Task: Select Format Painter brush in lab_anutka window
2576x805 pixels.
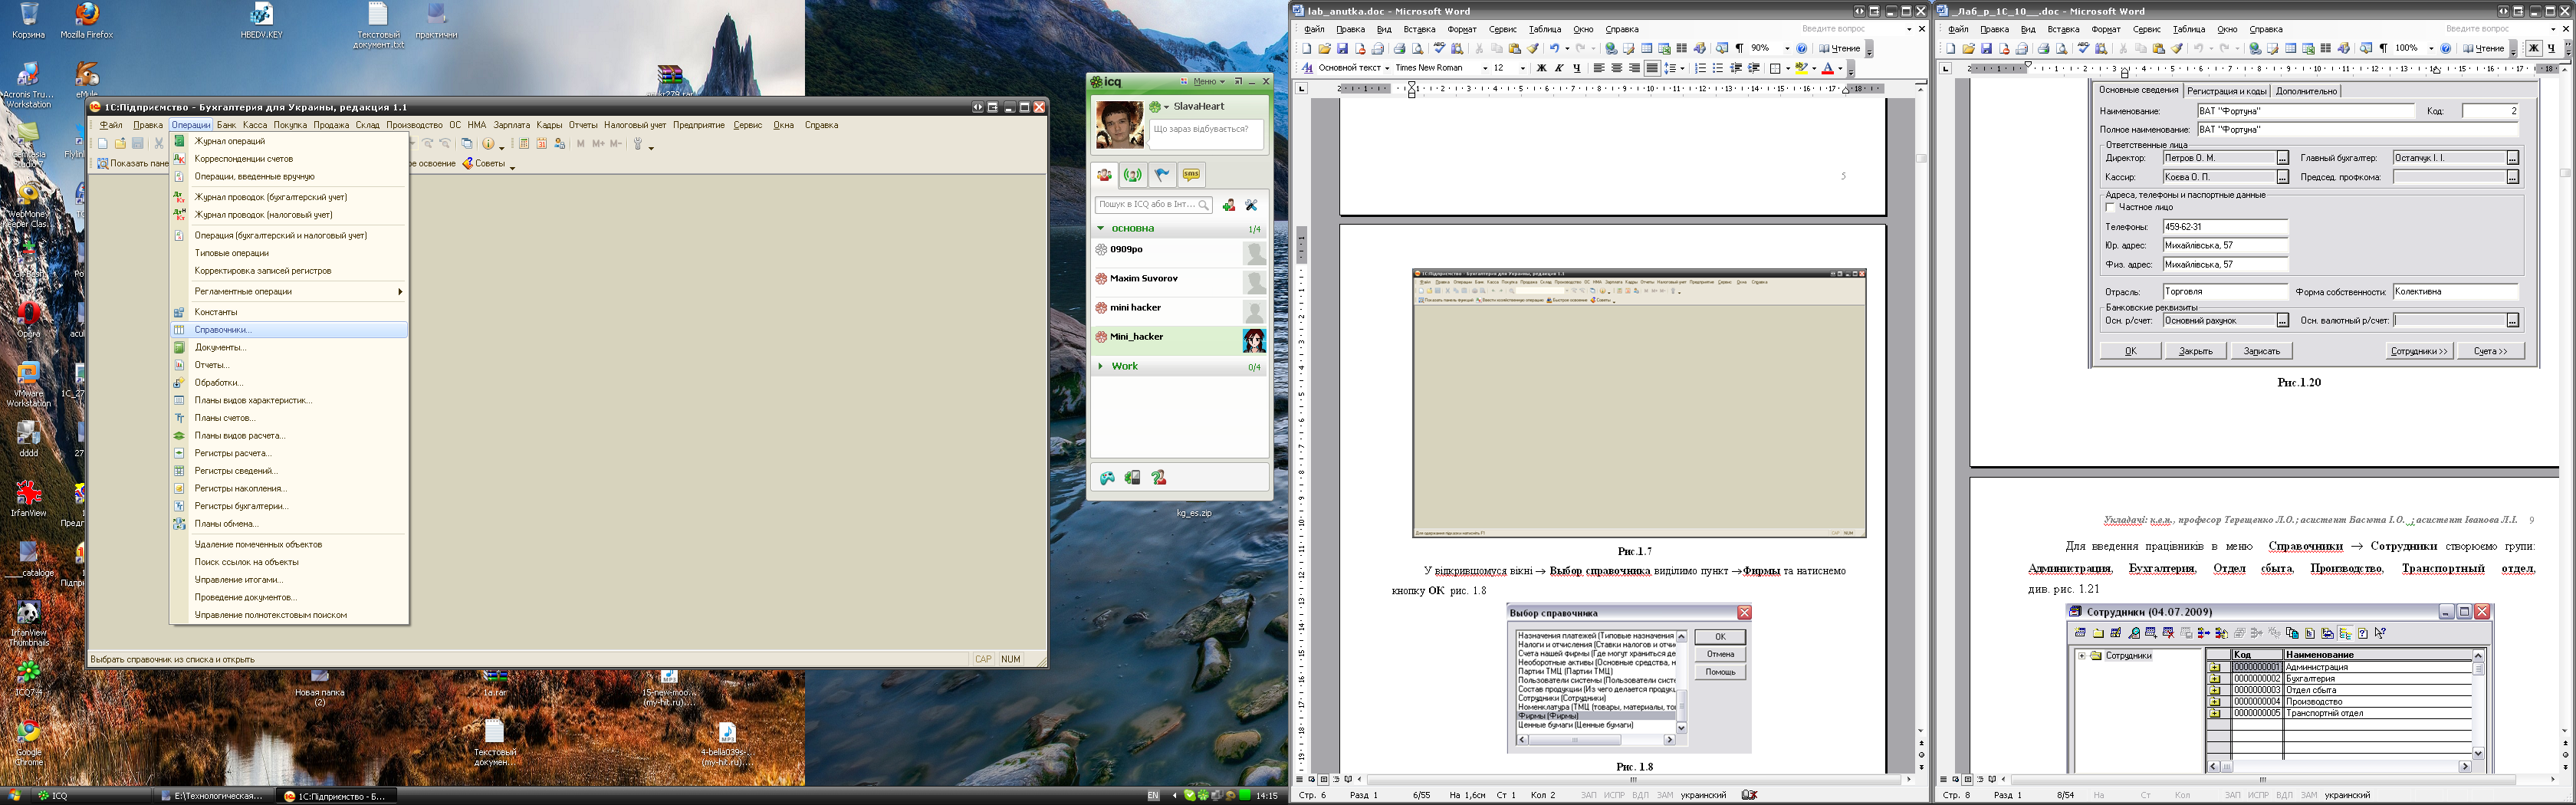Action: [x=1533, y=48]
